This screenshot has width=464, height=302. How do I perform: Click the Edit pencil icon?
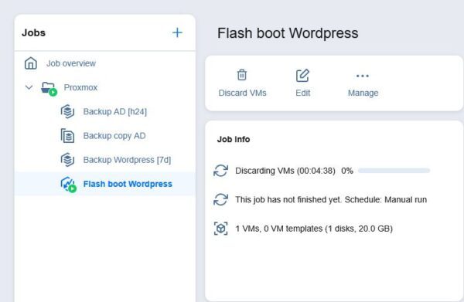coord(302,76)
